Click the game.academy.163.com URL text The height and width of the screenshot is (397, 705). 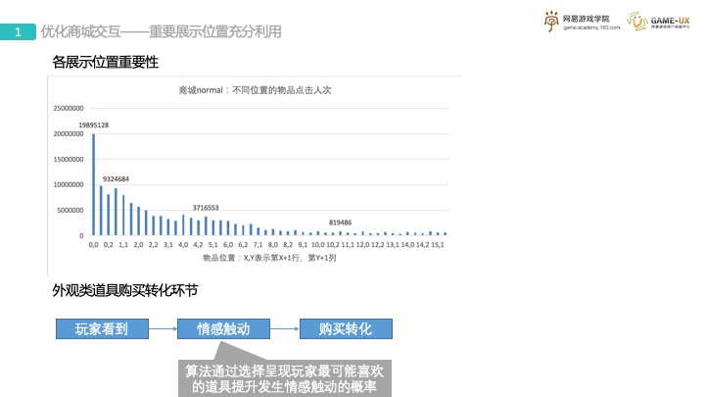591,27
